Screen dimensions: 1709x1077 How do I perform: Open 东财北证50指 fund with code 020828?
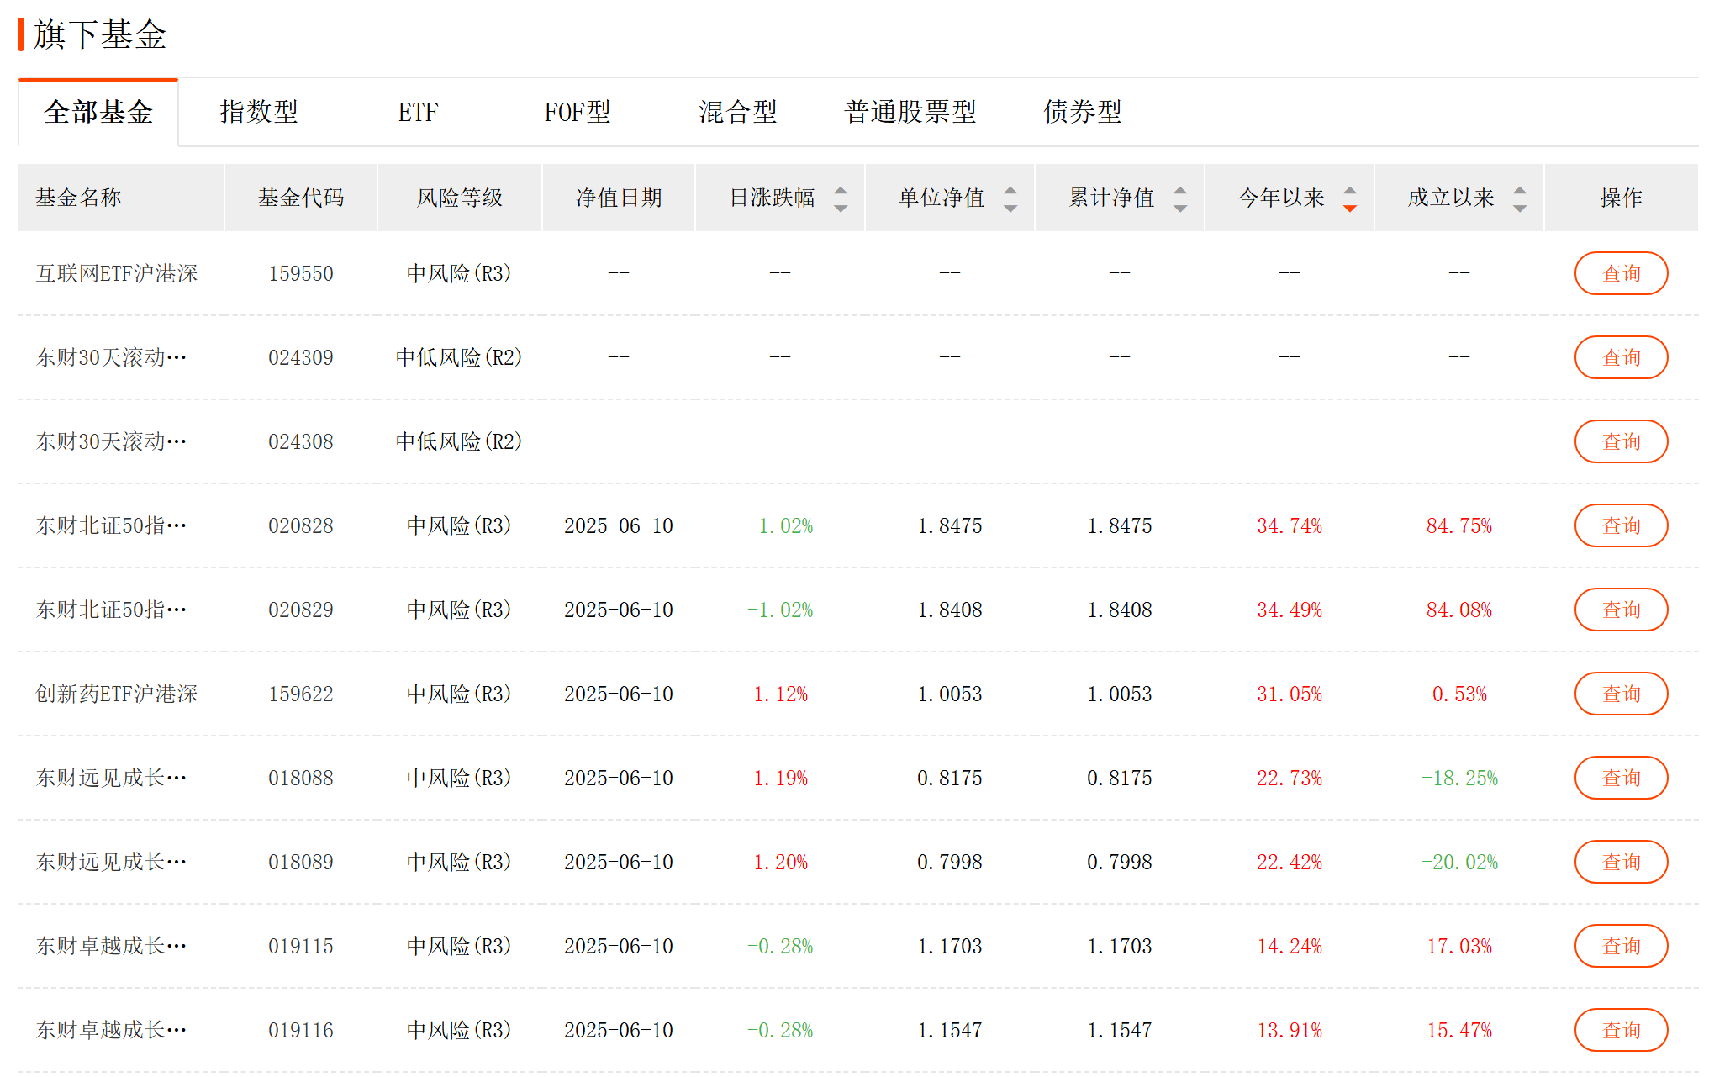pos(111,525)
